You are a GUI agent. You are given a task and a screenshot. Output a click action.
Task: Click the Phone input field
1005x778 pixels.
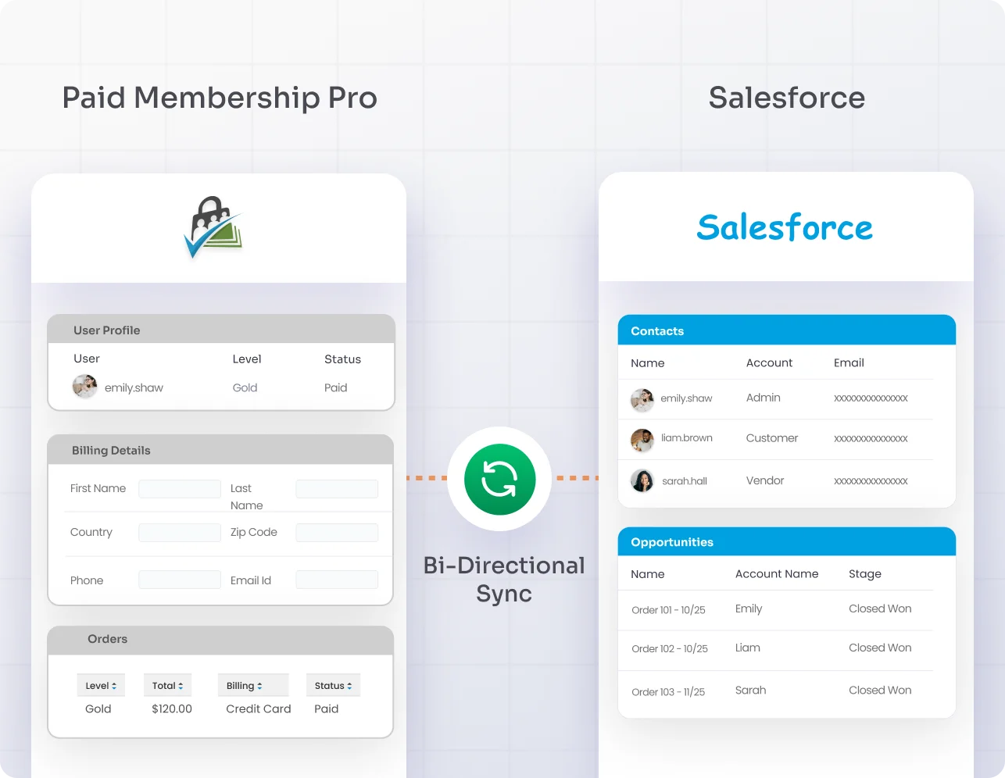tap(180, 580)
